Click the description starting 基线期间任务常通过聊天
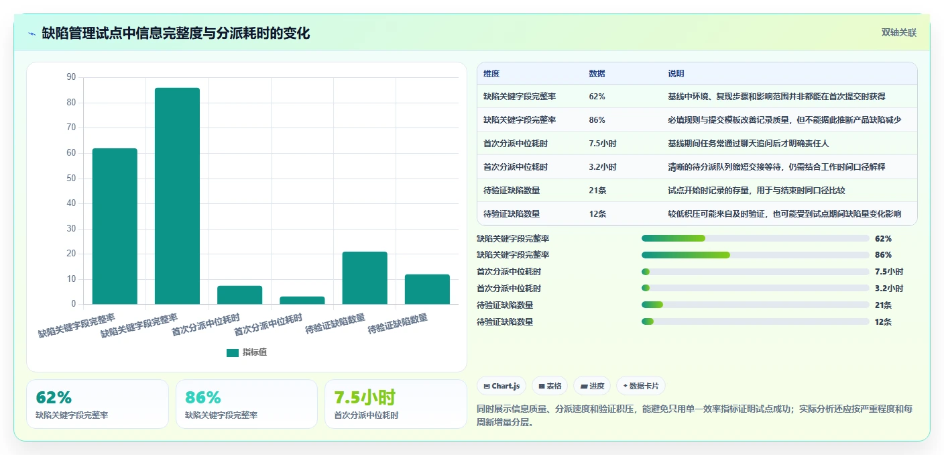The width and height of the screenshot is (944, 455). click(749, 144)
